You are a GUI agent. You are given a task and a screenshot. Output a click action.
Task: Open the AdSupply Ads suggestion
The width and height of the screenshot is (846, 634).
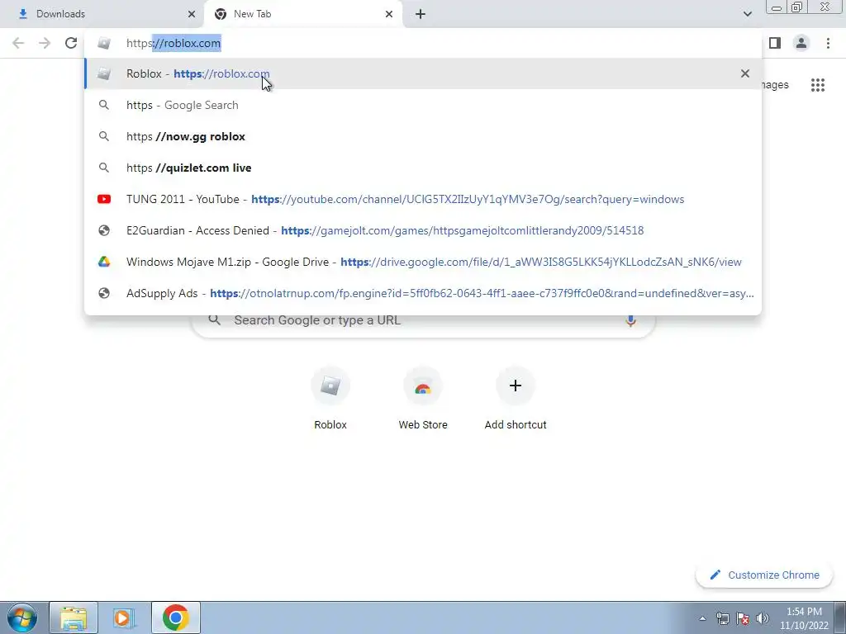pyautogui.click(x=423, y=293)
